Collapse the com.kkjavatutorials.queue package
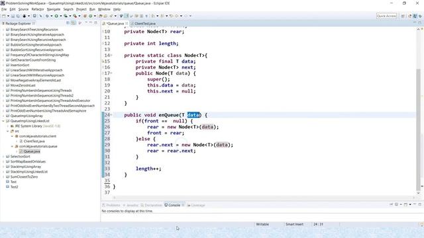The height and width of the screenshot is (238, 424). 12,146
